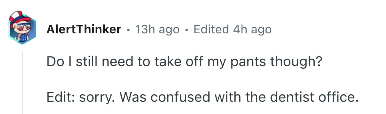
Task: Click the word "confused" in the edit line
Action: (x=182, y=97)
